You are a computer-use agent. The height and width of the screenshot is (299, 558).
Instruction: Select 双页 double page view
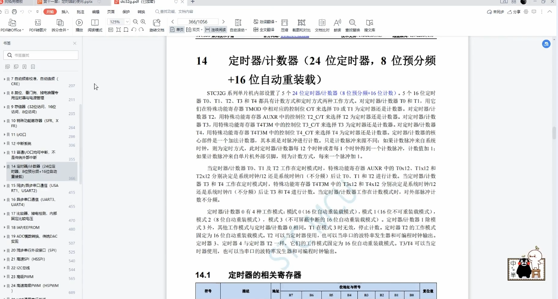click(194, 30)
